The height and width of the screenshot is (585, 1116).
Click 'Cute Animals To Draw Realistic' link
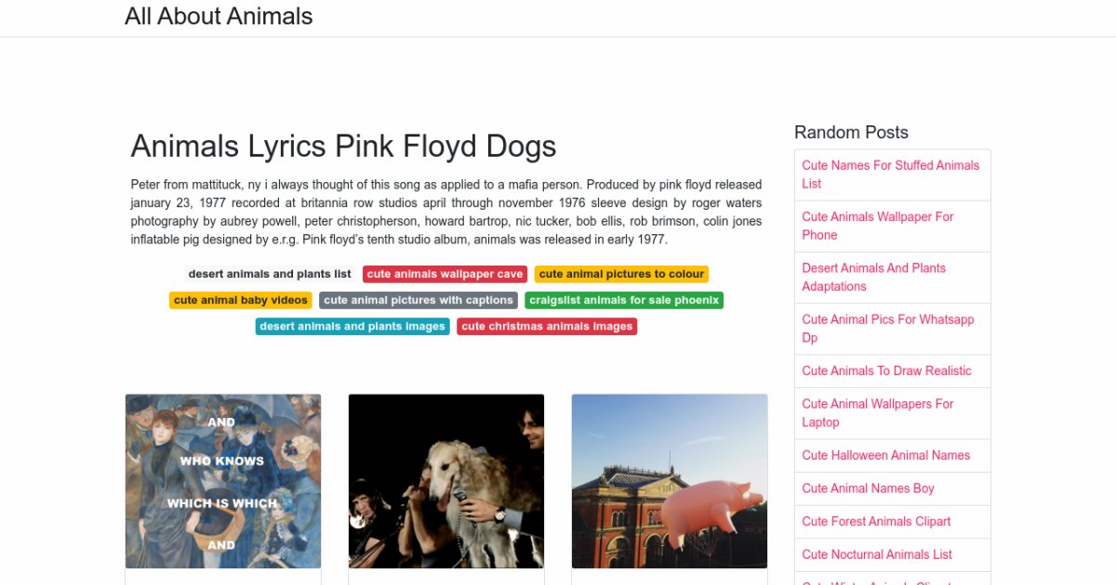(x=886, y=370)
